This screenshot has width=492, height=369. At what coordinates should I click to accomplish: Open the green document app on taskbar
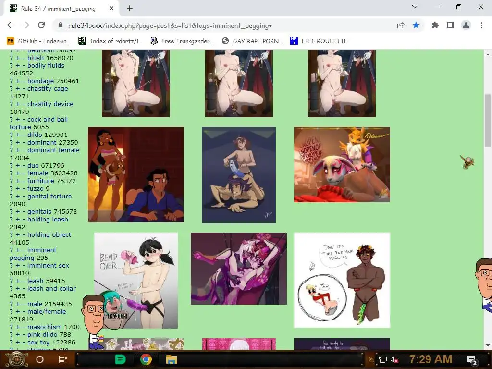(x=120, y=359)
